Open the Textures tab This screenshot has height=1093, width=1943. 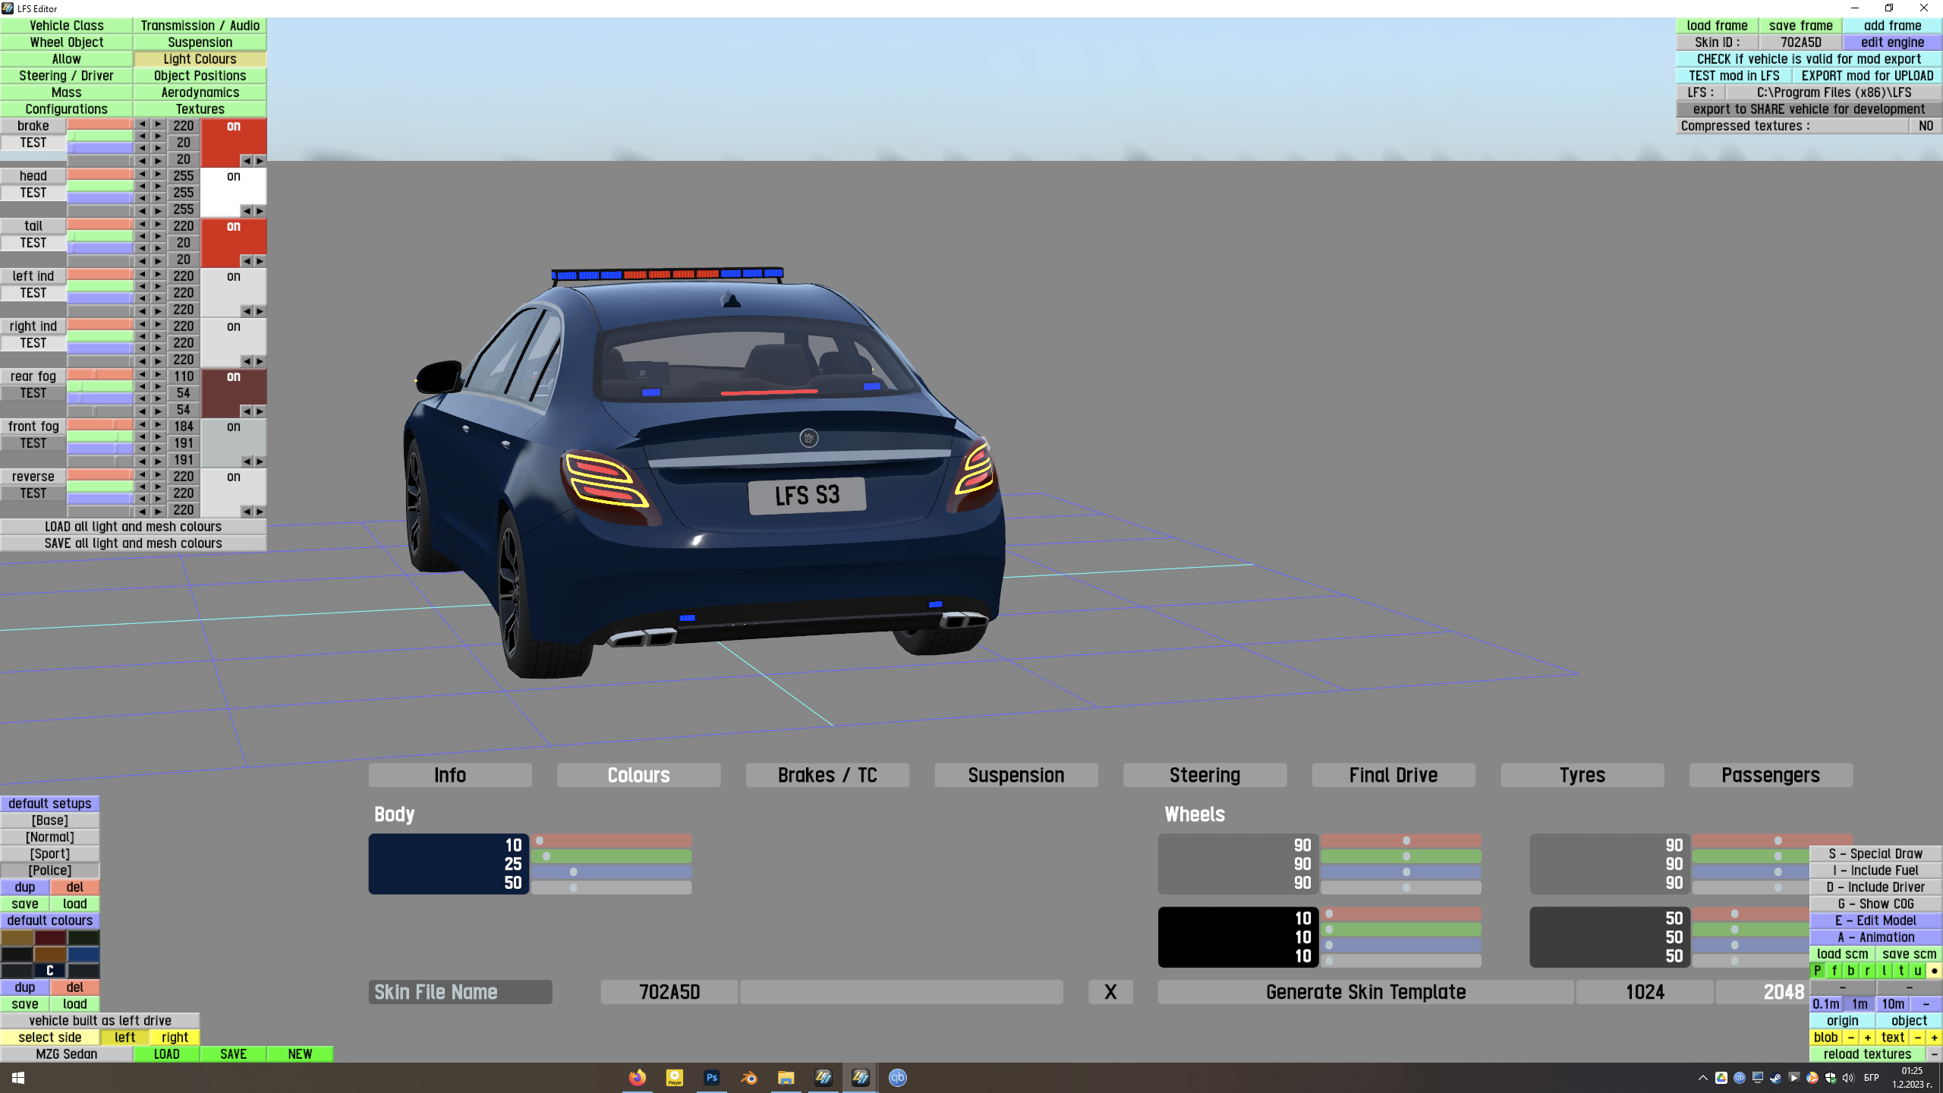(x=200, y=109)
